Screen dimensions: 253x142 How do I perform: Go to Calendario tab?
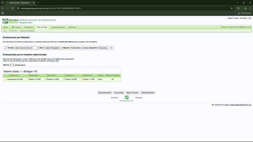[x=28, y=27]
